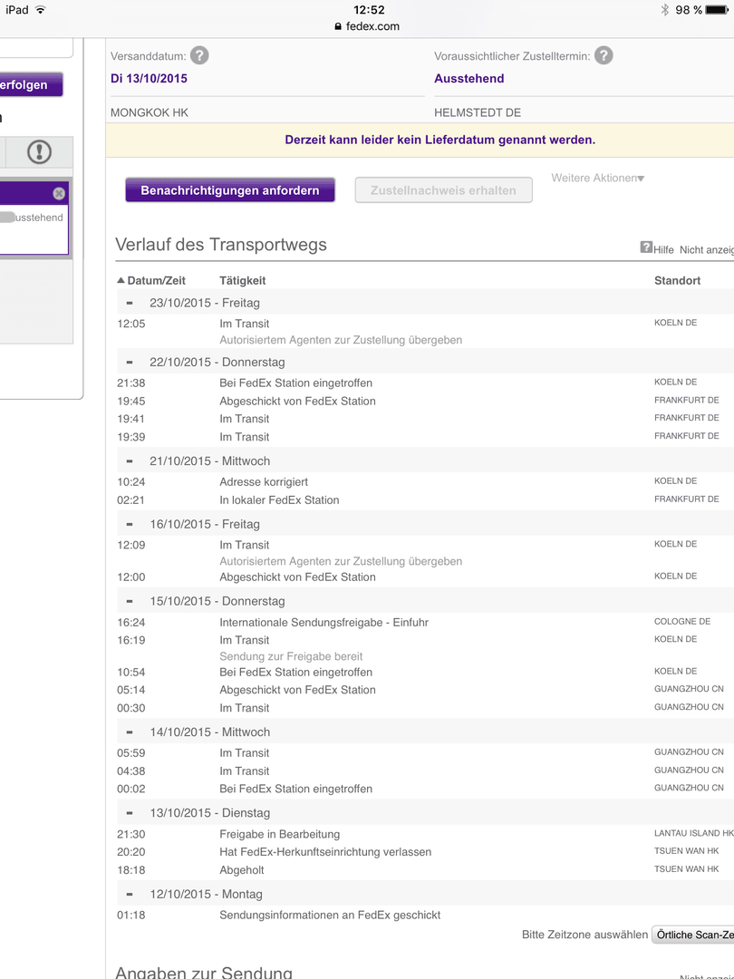Tap the Hilfe question mark icon
The height and width of the screenshot is (979, 734).
[646, 247]
